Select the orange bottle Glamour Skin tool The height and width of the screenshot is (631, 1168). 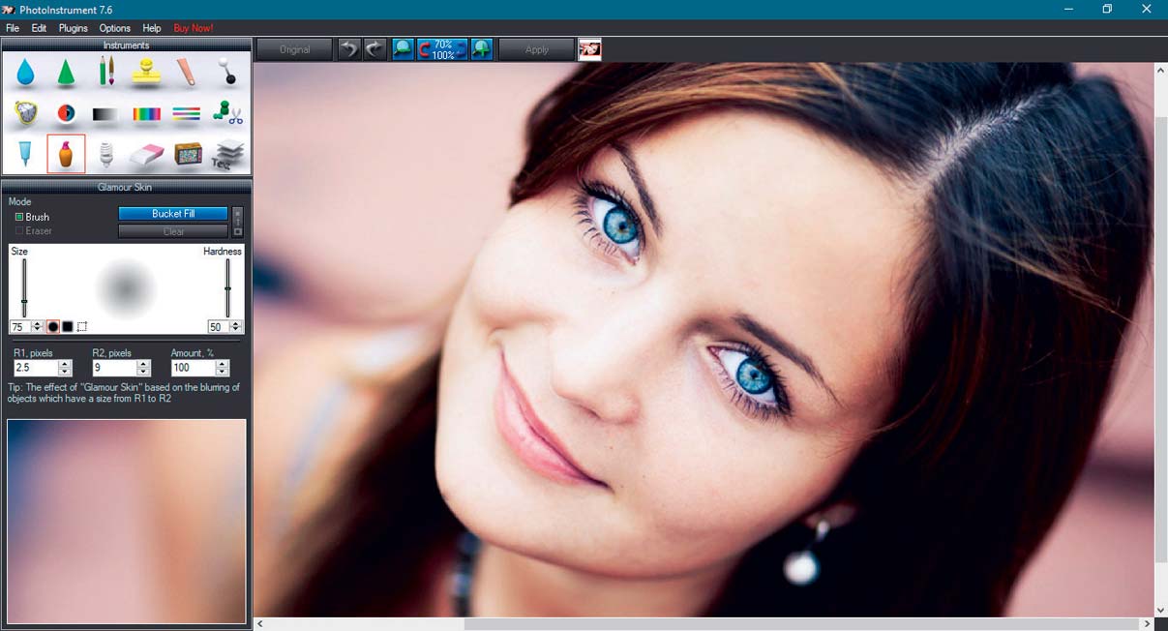coord(66,154)
